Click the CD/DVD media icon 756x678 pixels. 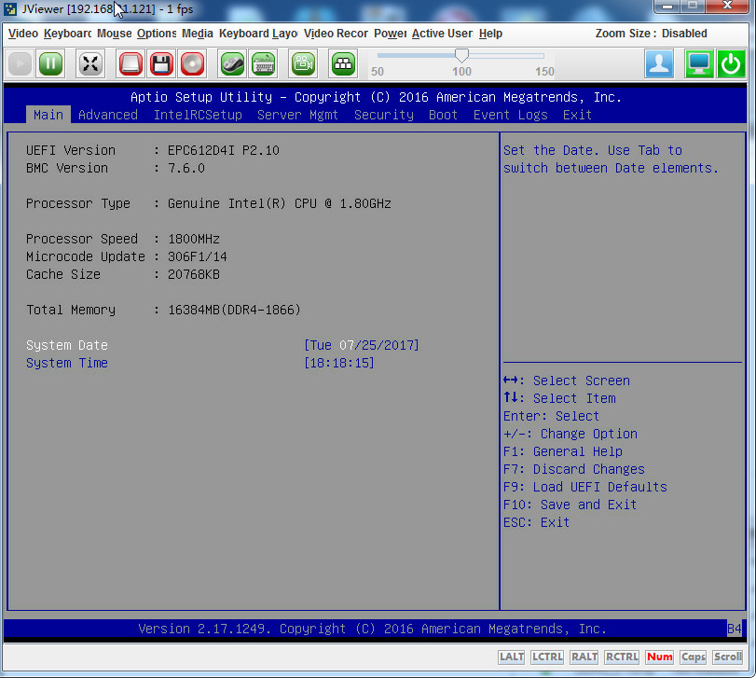(192, 63)
